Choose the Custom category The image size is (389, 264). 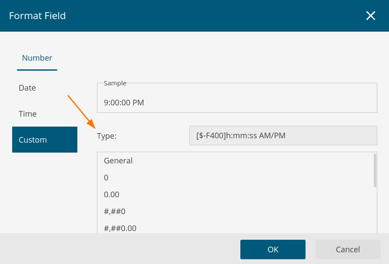pos(44,140)
